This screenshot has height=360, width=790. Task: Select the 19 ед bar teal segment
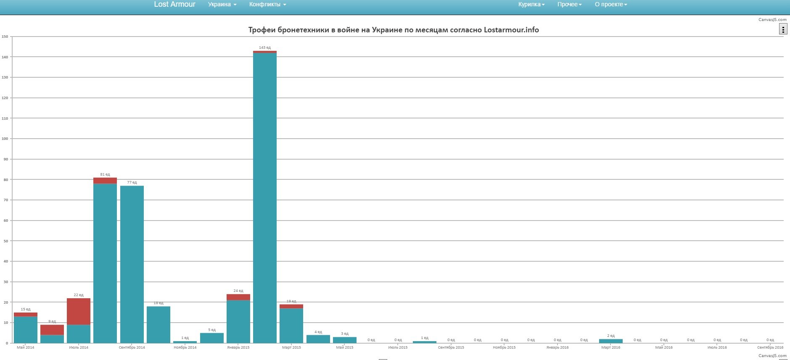click(291, 326)
